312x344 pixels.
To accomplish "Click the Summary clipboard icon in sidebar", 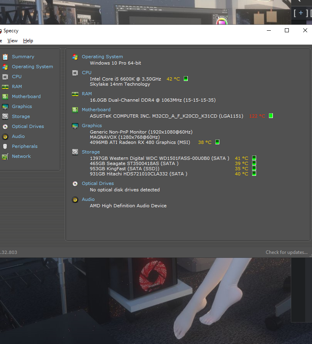I will [5, 57].
